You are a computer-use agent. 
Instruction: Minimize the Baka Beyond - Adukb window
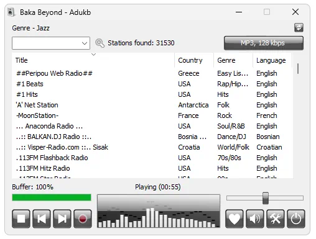click(x=239, y=12)
